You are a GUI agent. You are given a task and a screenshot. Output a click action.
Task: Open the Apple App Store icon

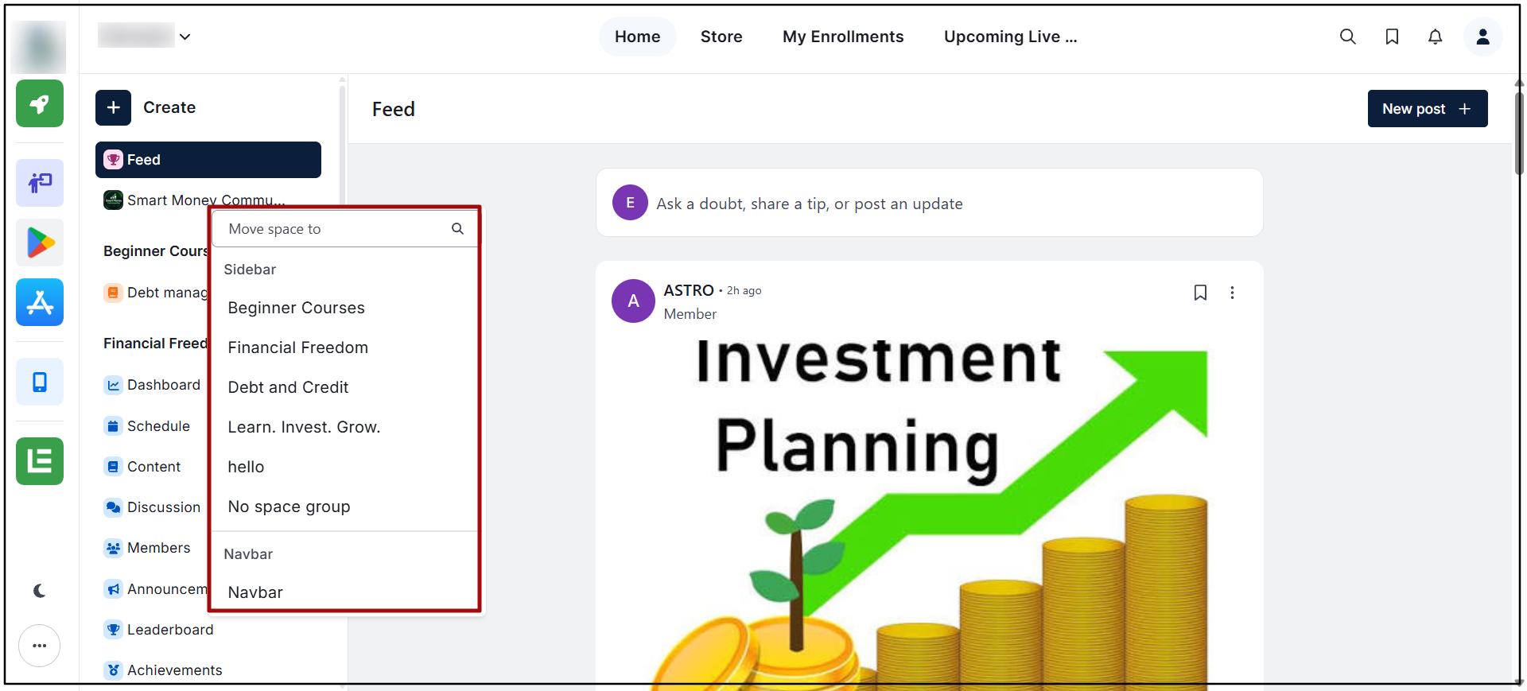[40, 302]
